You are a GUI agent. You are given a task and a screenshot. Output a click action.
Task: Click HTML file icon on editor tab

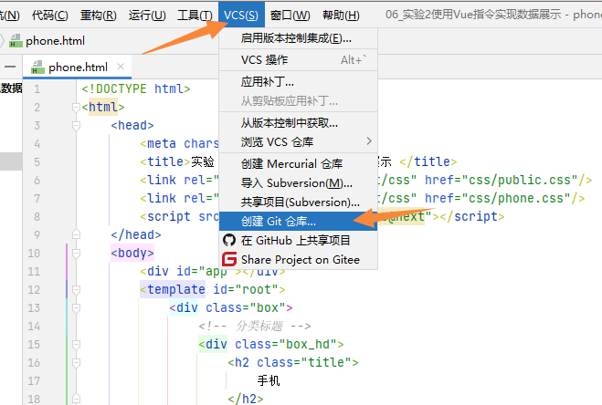point(37,67)
